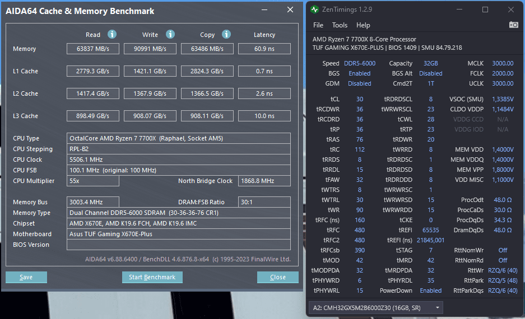
Task: Click the tRFC (ns) value 160
Action: coord(360,220)
